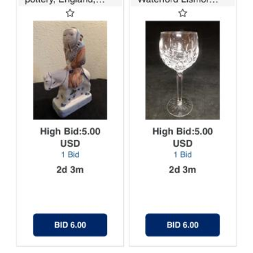View the 1 Bid history for the wine glass
The height and width of the screenshot is (253, 253).
183,154
